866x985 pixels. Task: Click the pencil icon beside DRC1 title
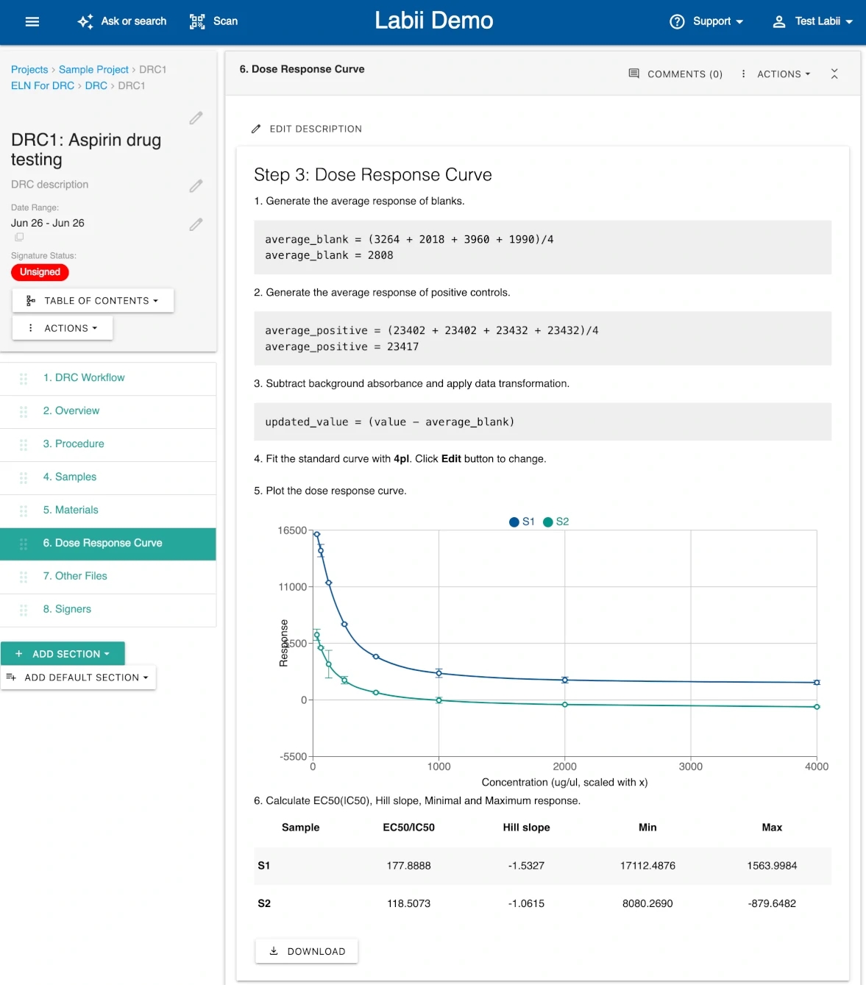196,118
